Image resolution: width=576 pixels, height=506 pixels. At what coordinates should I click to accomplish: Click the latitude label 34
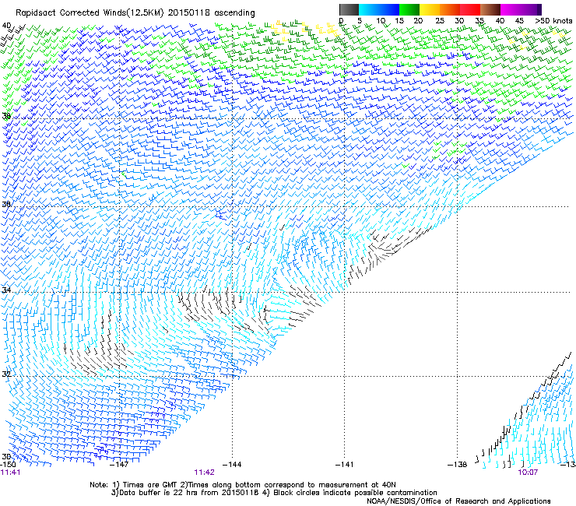(x=6, y=290)
